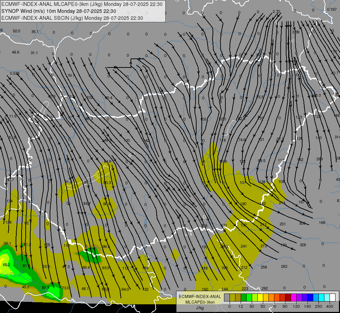Click the map value 50.4
The height and width of the screenshot is (313, 340).
tap(108, 98)
